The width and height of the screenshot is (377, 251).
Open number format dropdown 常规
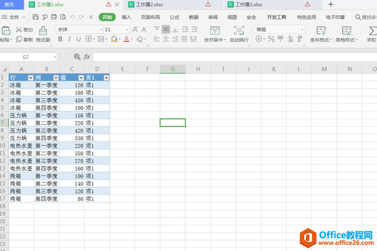(302, 29)
